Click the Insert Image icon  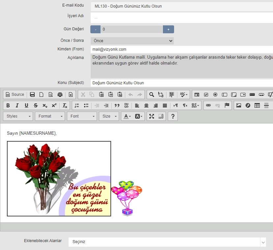[x=238, y=105]
